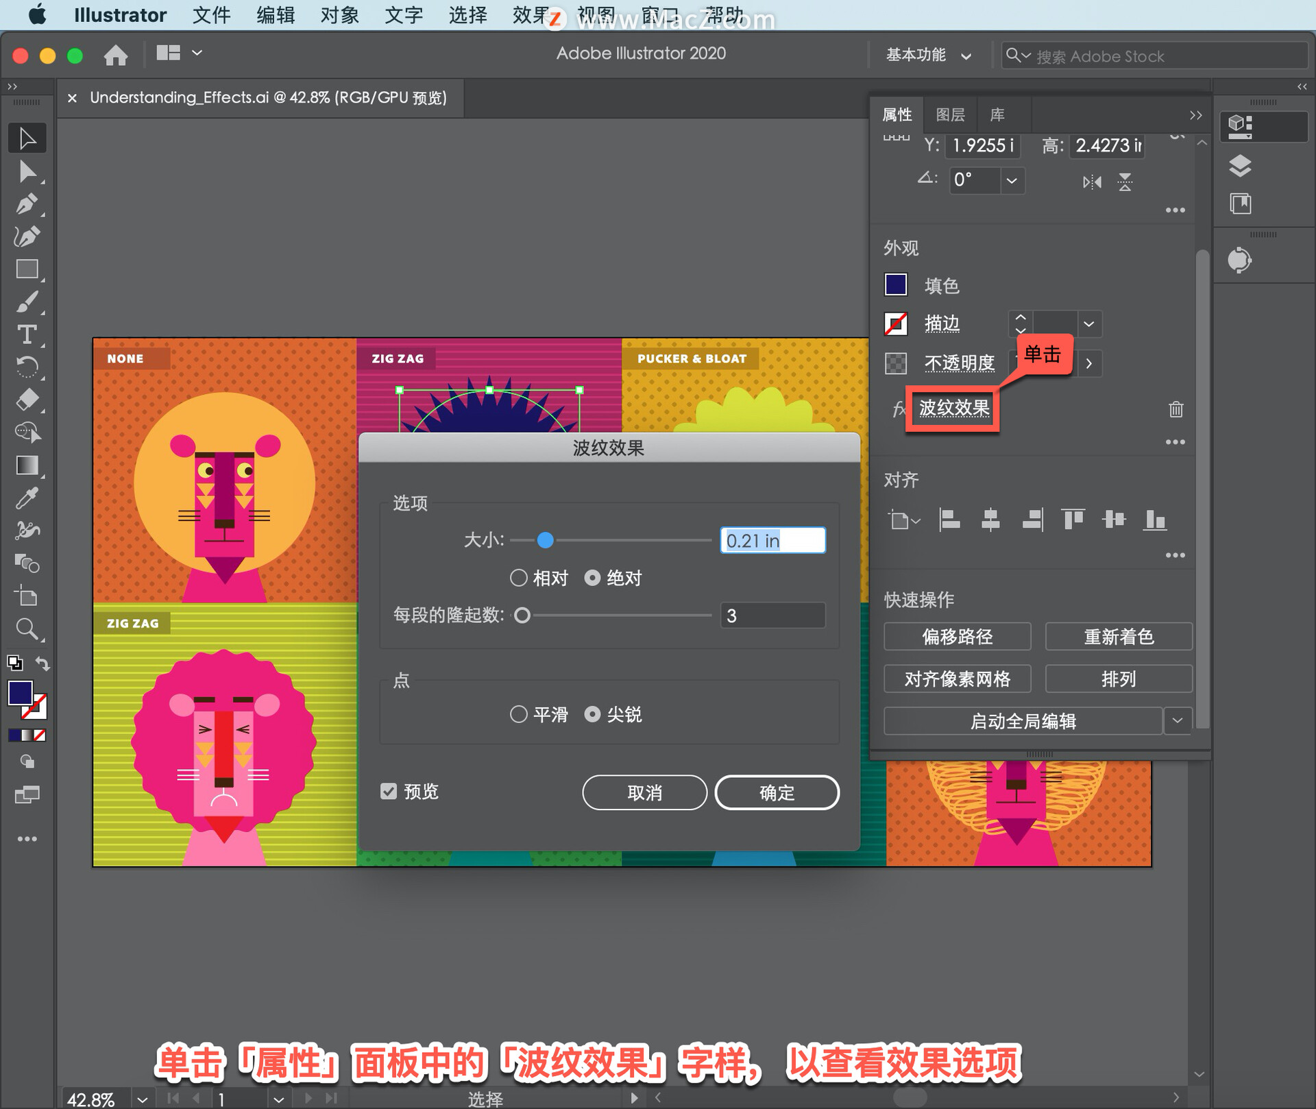Select the Artboard tool
The height and width of the screenshot is (1109, 1316).
pyautogui.click(x=27, y=596)
